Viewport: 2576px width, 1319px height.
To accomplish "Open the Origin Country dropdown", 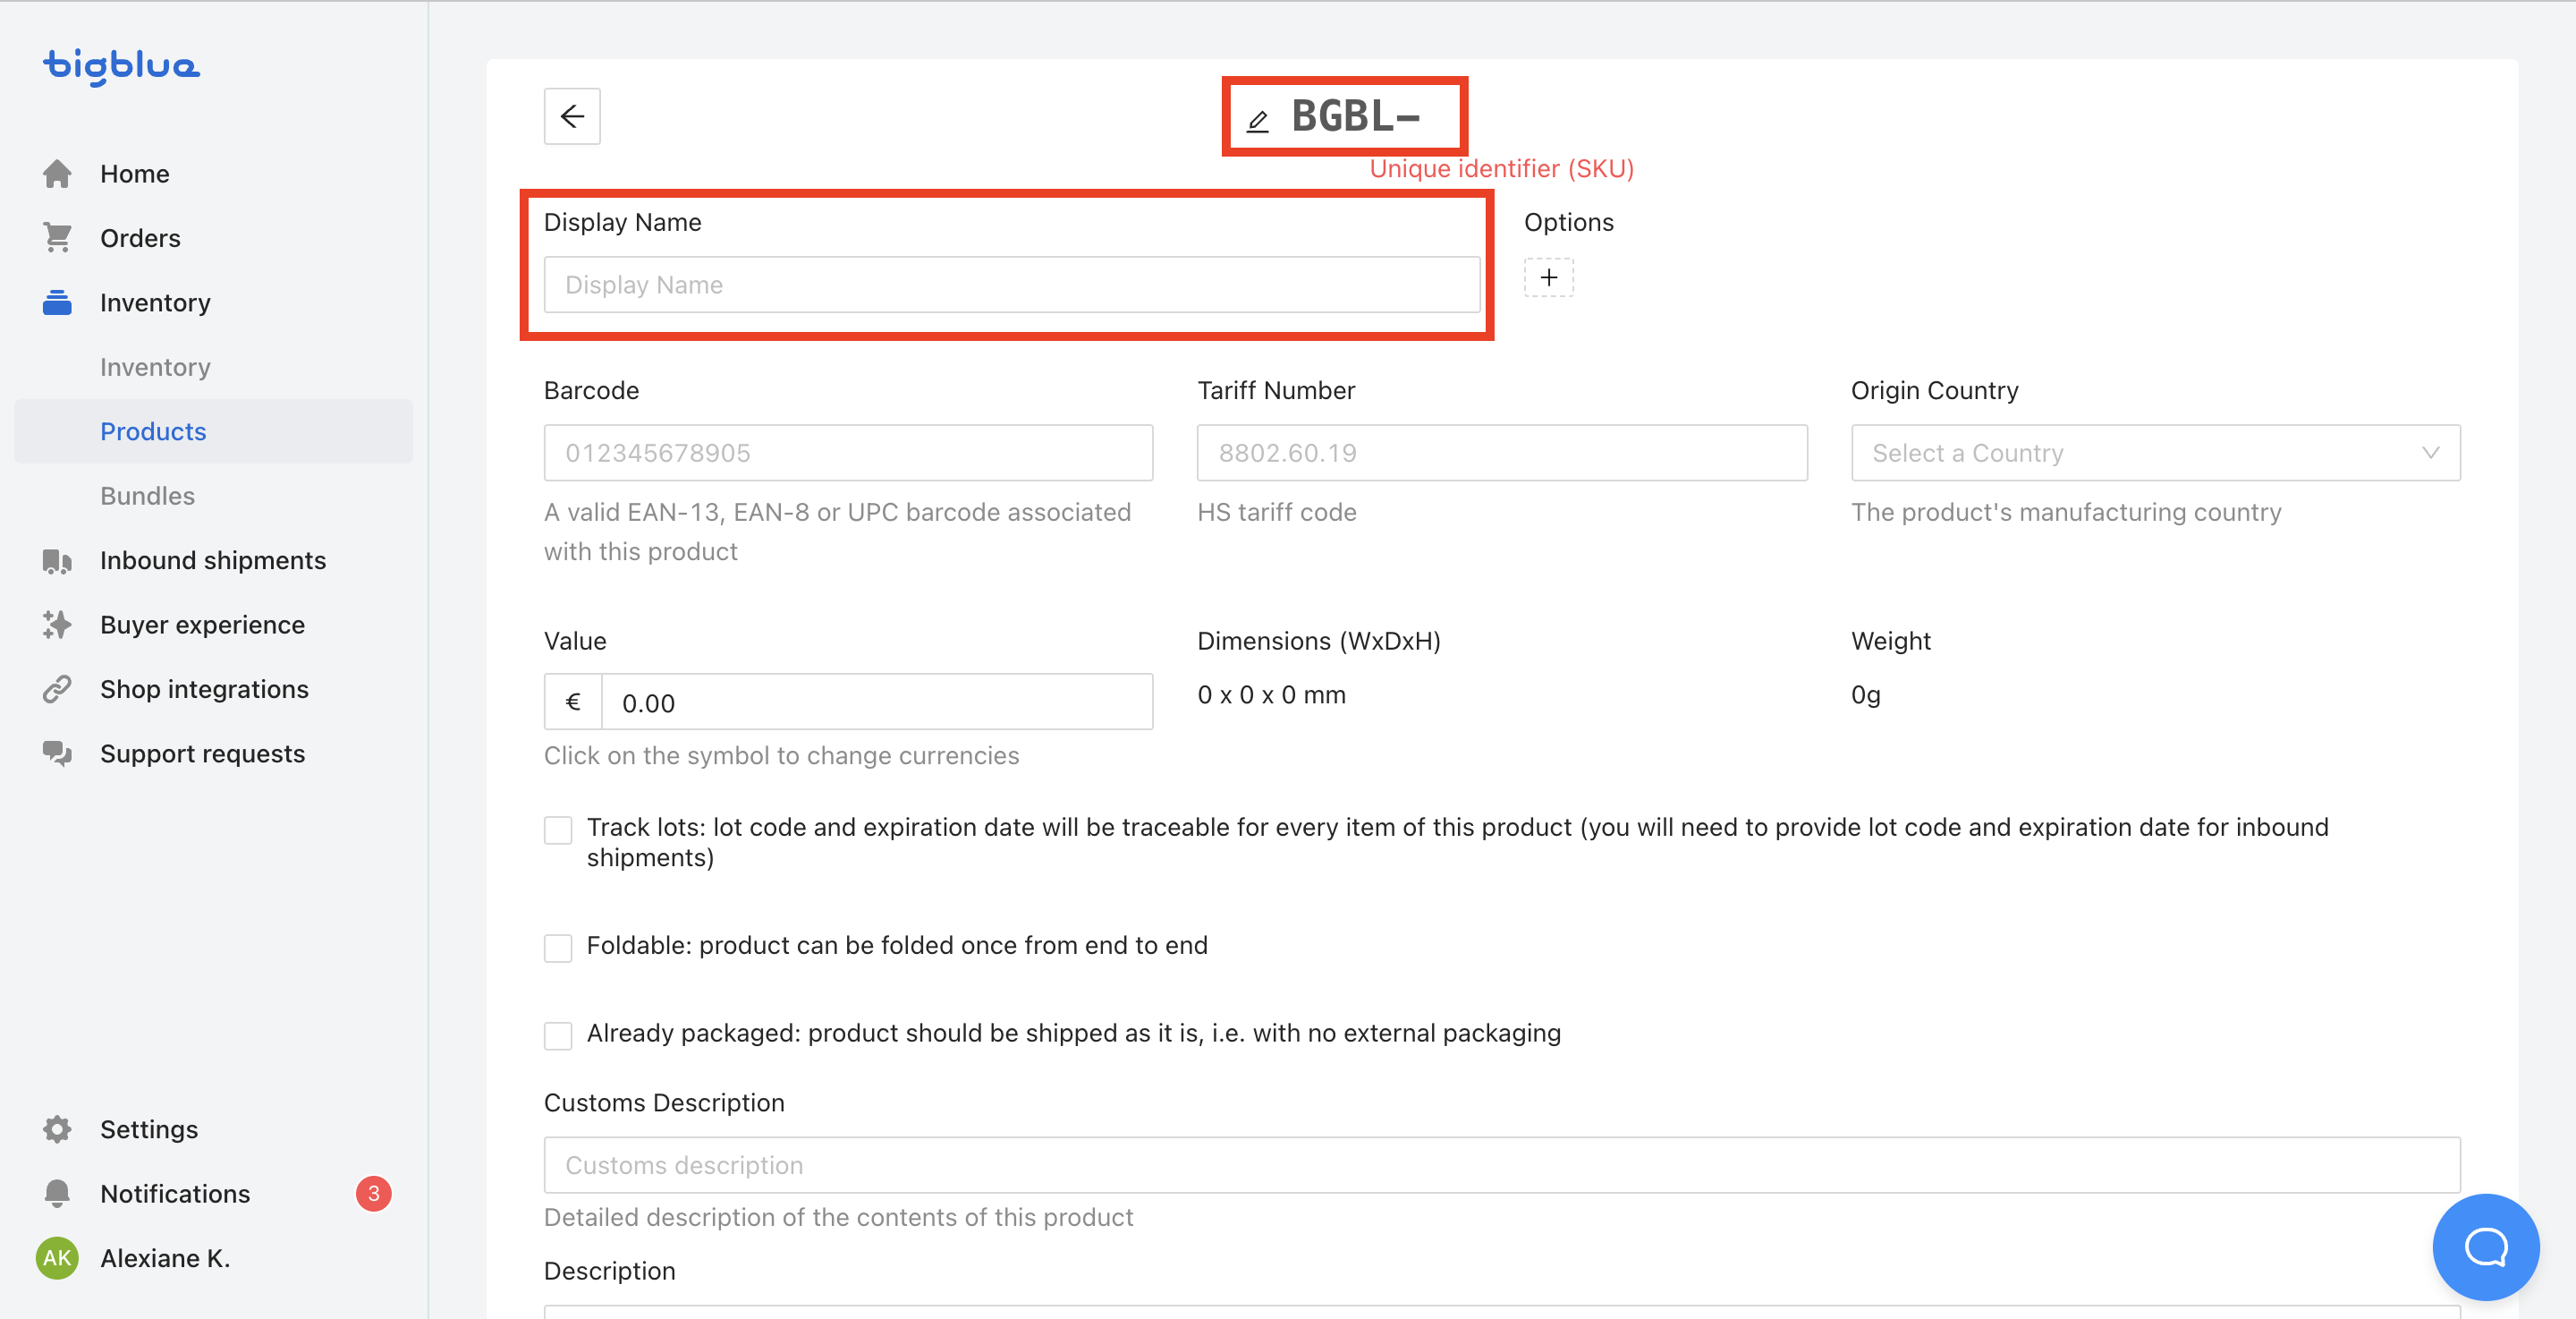I will (2155, 454).
